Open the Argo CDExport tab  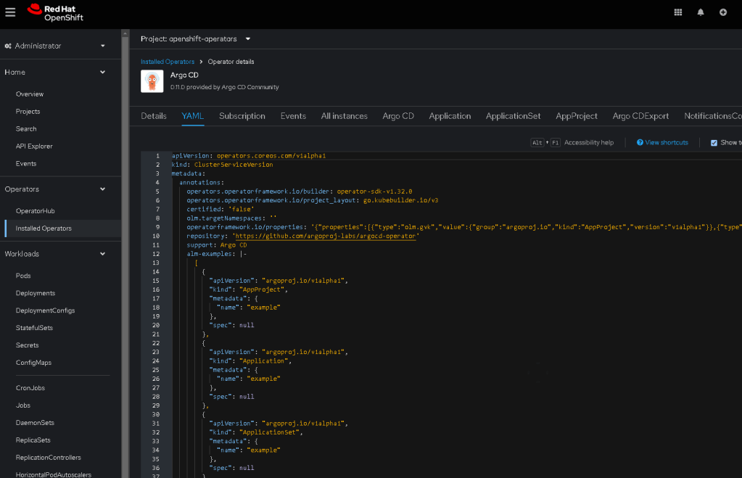pyautogui.click(x=640, y=116)
